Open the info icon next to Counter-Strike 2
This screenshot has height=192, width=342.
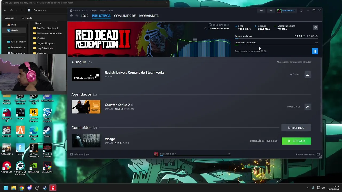[132, 105]
